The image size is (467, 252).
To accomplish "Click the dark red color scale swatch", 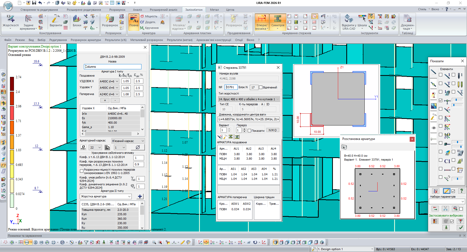I will point(12,84).
